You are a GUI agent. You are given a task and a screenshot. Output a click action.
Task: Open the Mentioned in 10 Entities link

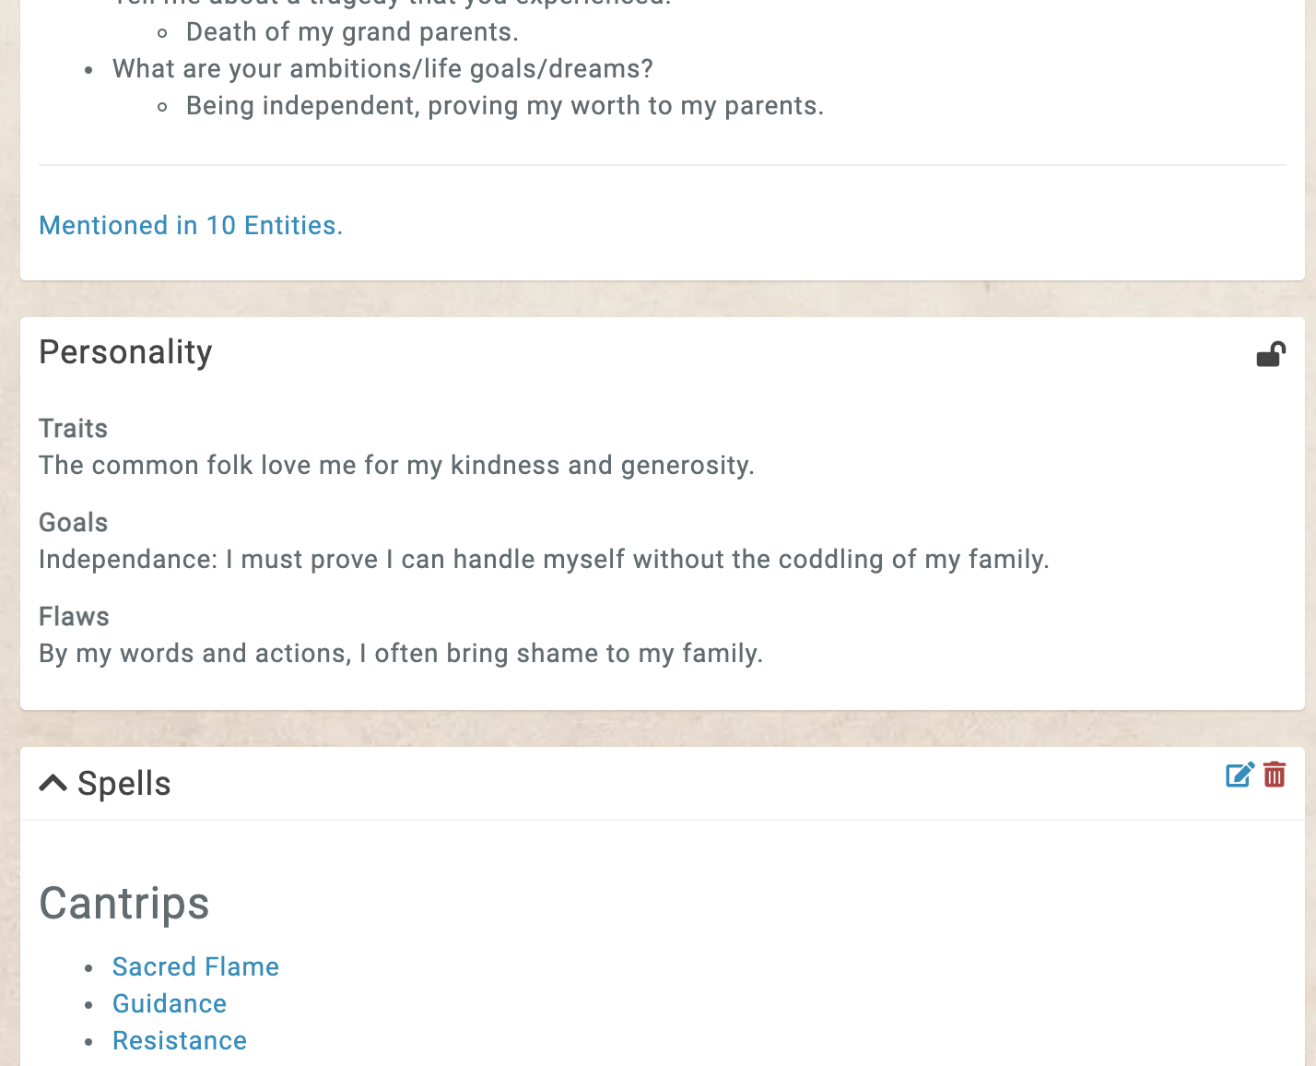click(x=191, y=226)
